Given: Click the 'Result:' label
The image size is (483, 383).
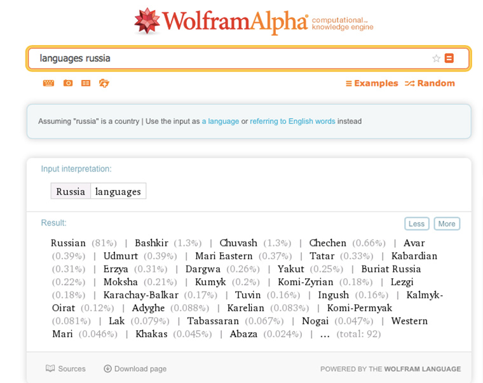Looking at the screenshot, I should [53, 222].
